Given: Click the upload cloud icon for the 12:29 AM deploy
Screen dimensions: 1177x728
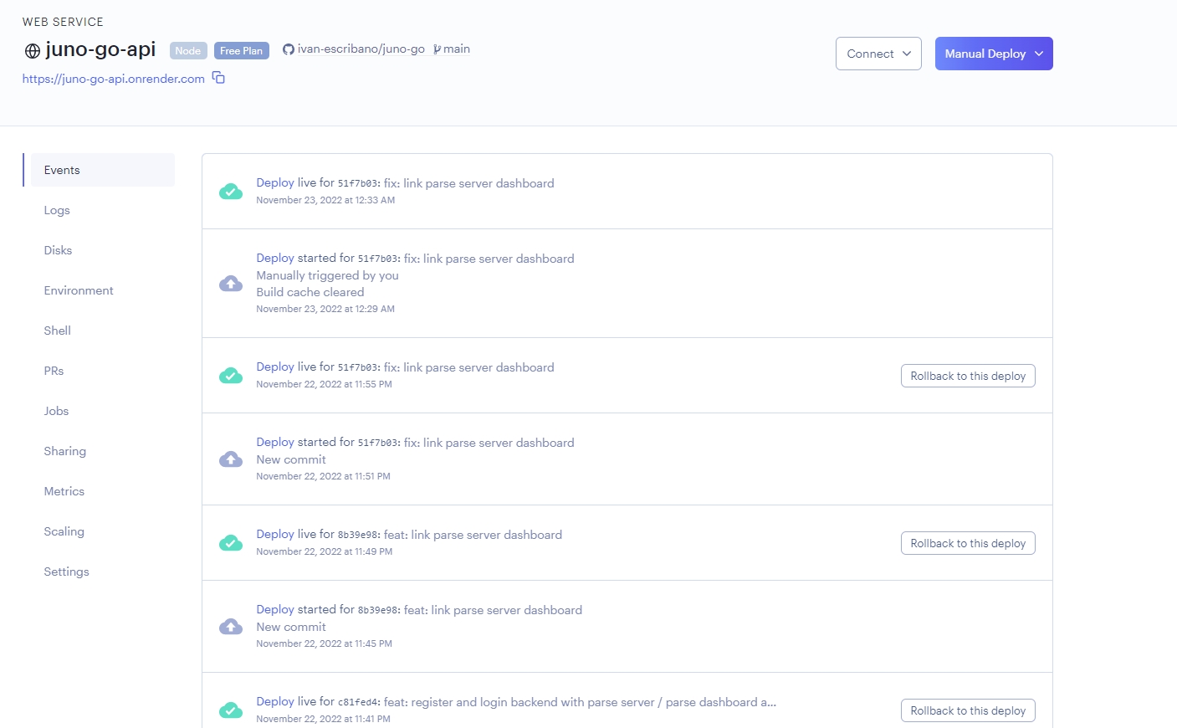Looking at the screenshot, I should coord(231,284).
